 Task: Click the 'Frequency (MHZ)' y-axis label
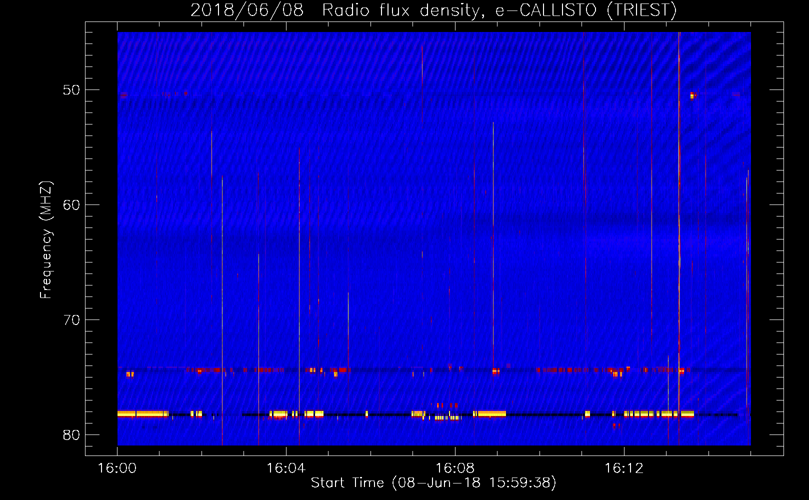(x=46, y=240)
